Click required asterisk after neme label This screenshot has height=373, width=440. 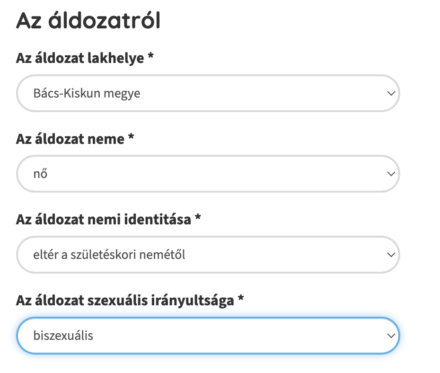[131, 138]
